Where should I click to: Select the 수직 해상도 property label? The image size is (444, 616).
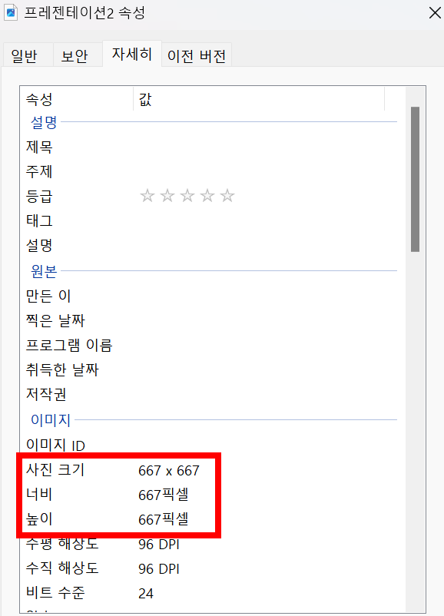[62, 568]
